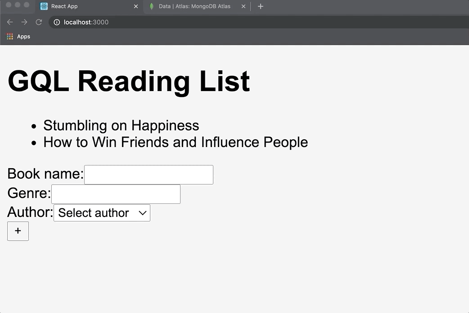Close the MongoDB Atlas tab
Image resolution: width=469 pixels, height=313 pixels.
(x=244, y=6)
